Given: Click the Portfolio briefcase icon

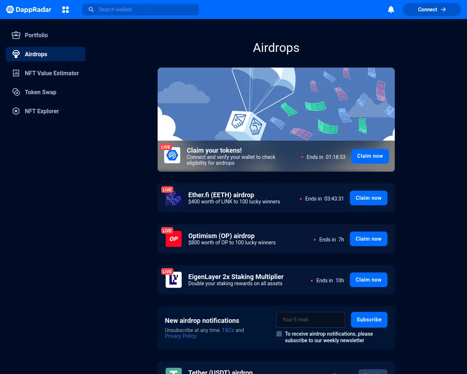Looking at the screenshot, I should pos(16,35).
